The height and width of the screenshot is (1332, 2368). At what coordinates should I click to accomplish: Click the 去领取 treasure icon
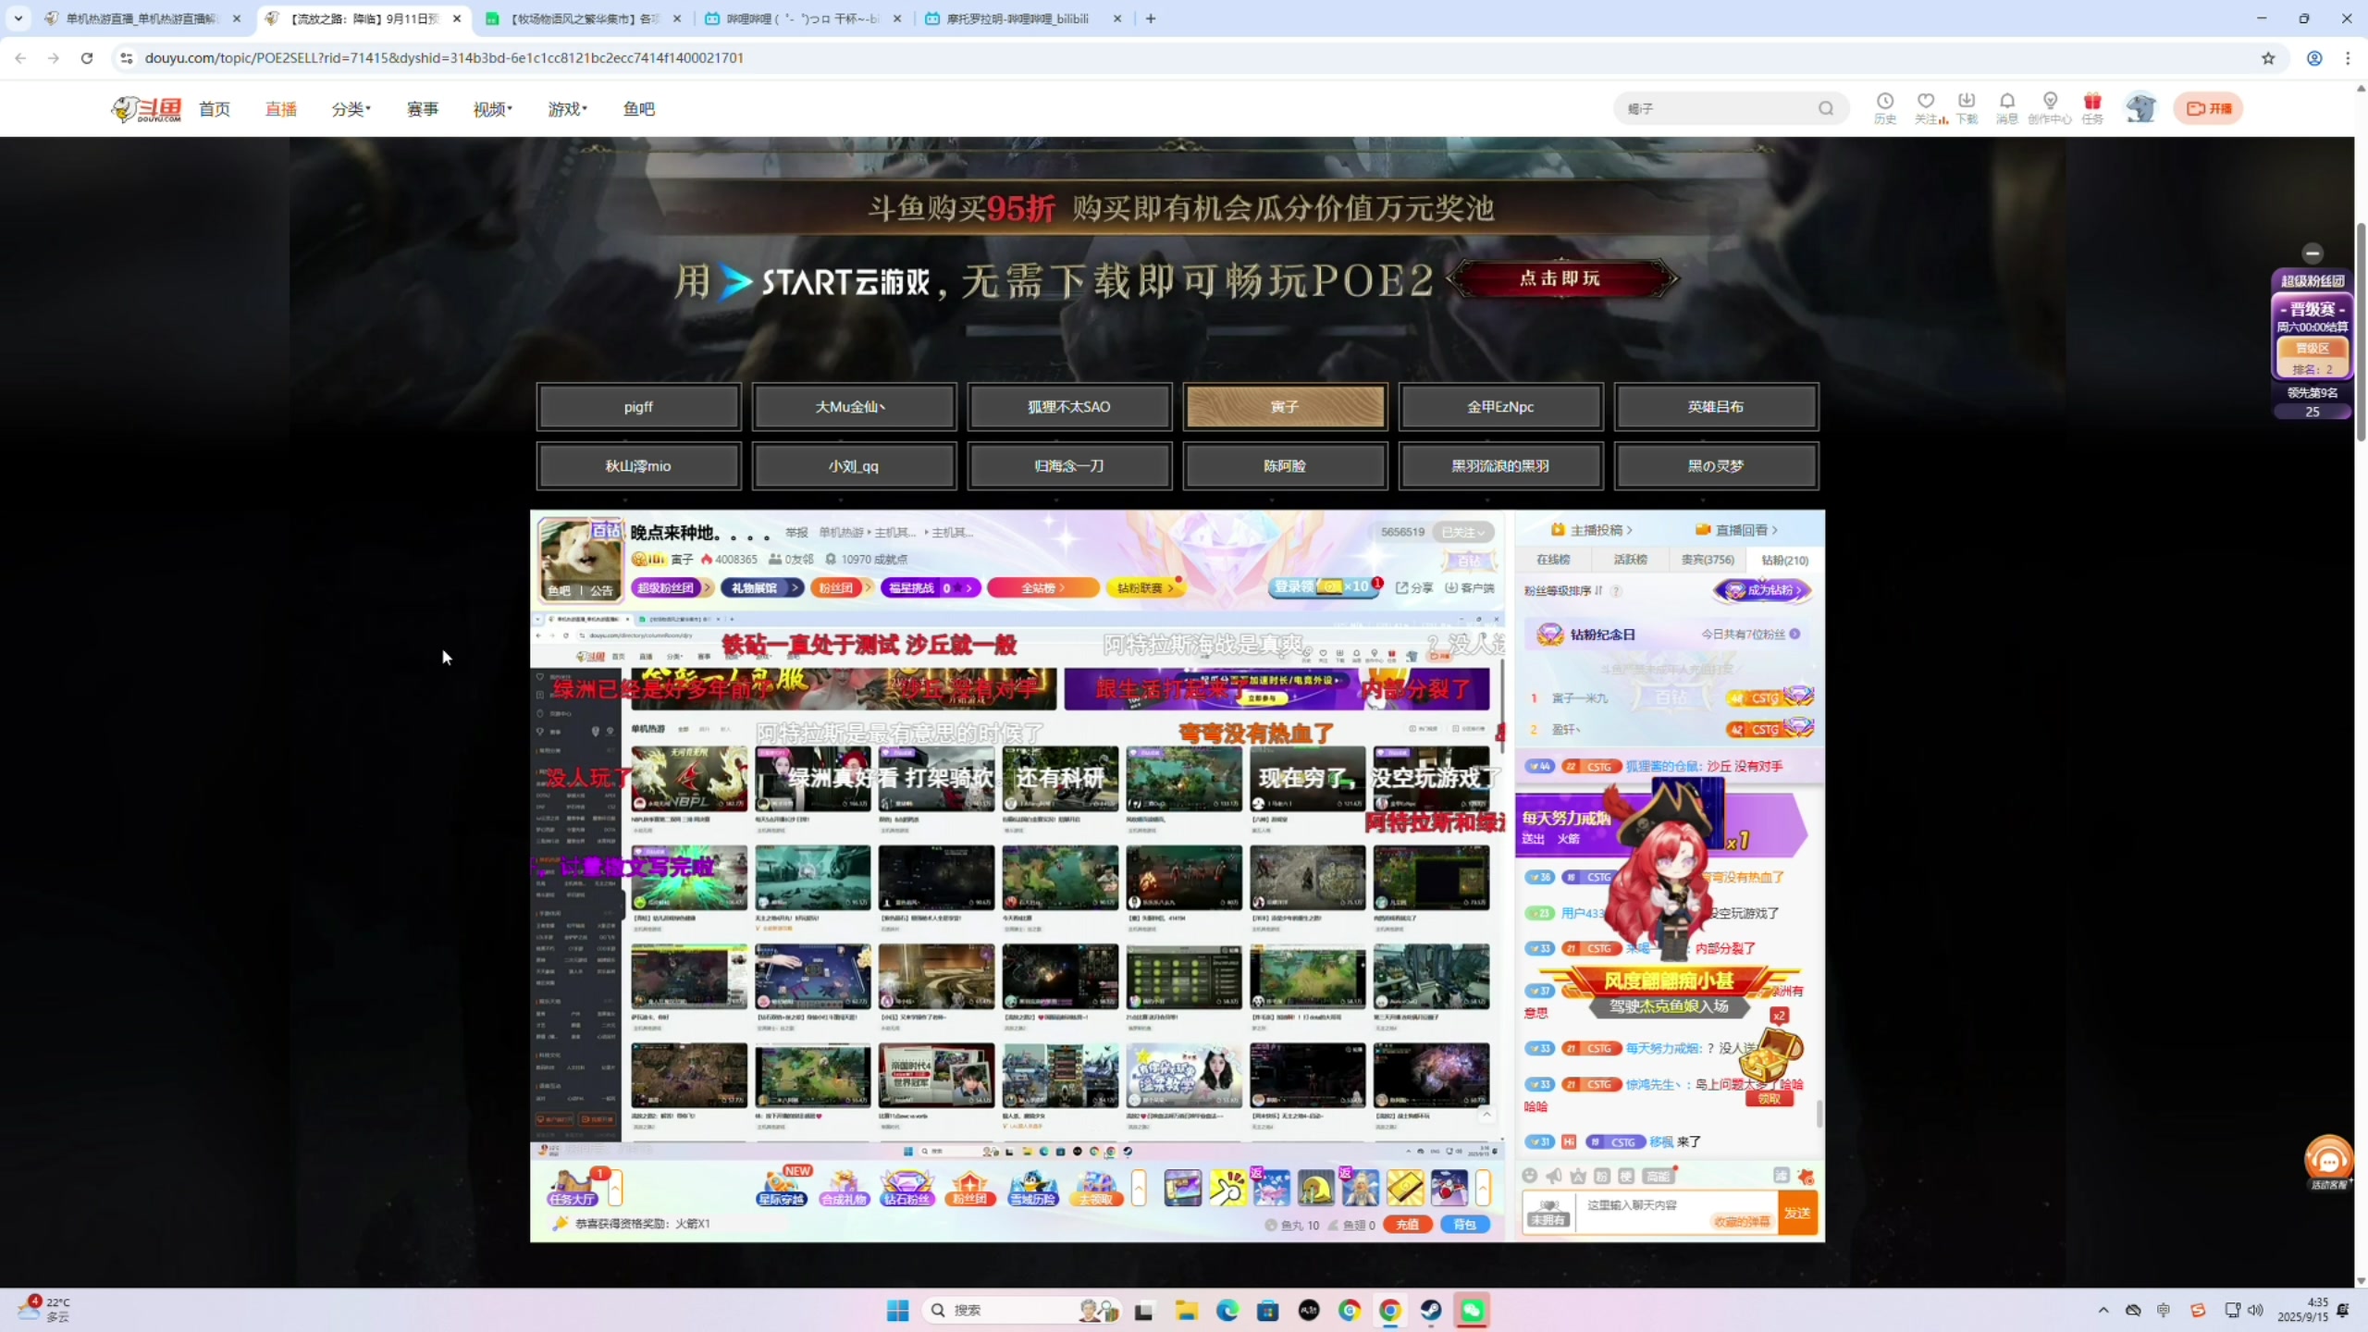pos(1095,1188)
